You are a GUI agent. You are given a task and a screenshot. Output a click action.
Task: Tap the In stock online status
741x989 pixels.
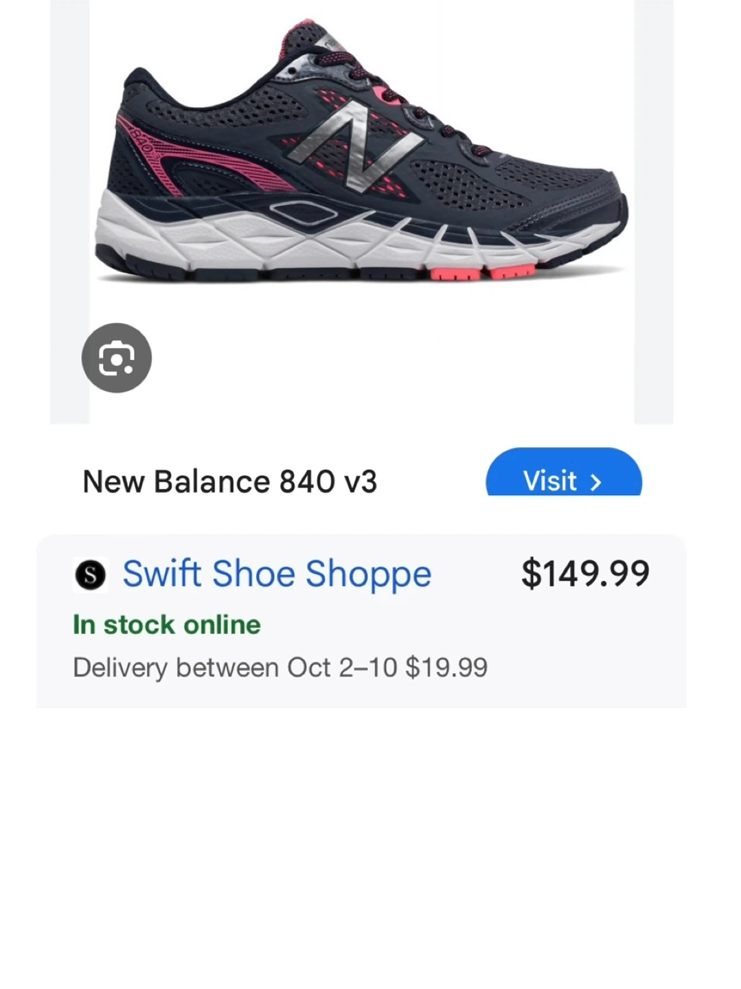pos(167,625)
